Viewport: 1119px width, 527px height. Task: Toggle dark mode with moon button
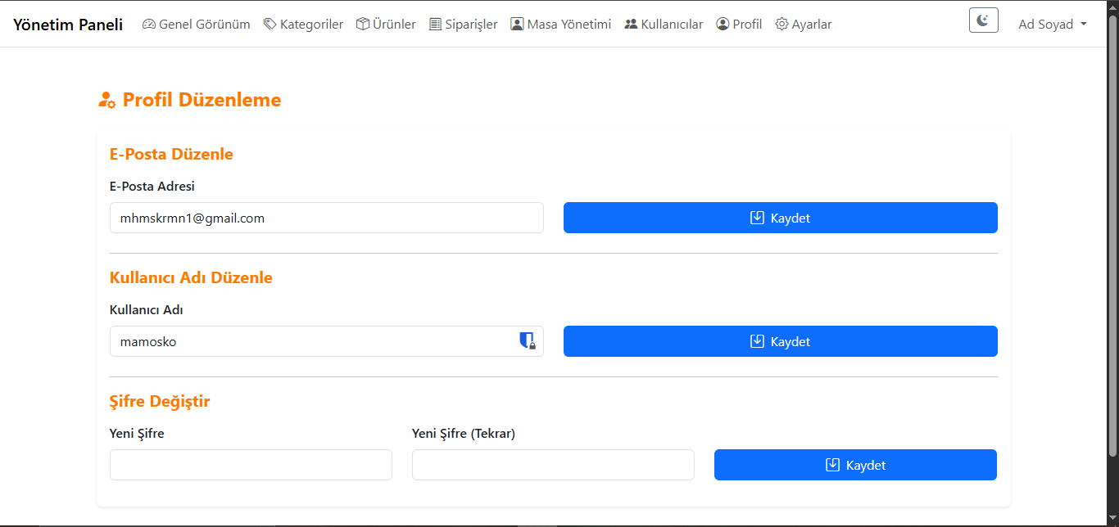click(x=983, y=20)
